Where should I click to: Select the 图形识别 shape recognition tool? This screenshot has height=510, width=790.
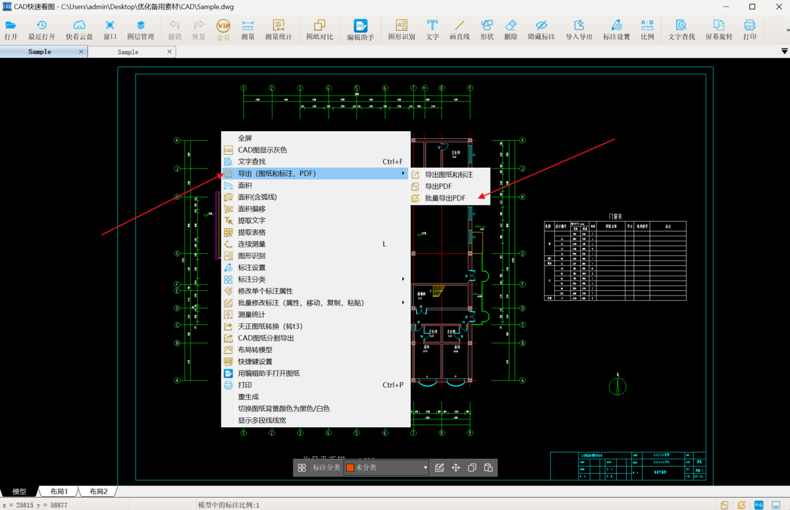point(401,30)
